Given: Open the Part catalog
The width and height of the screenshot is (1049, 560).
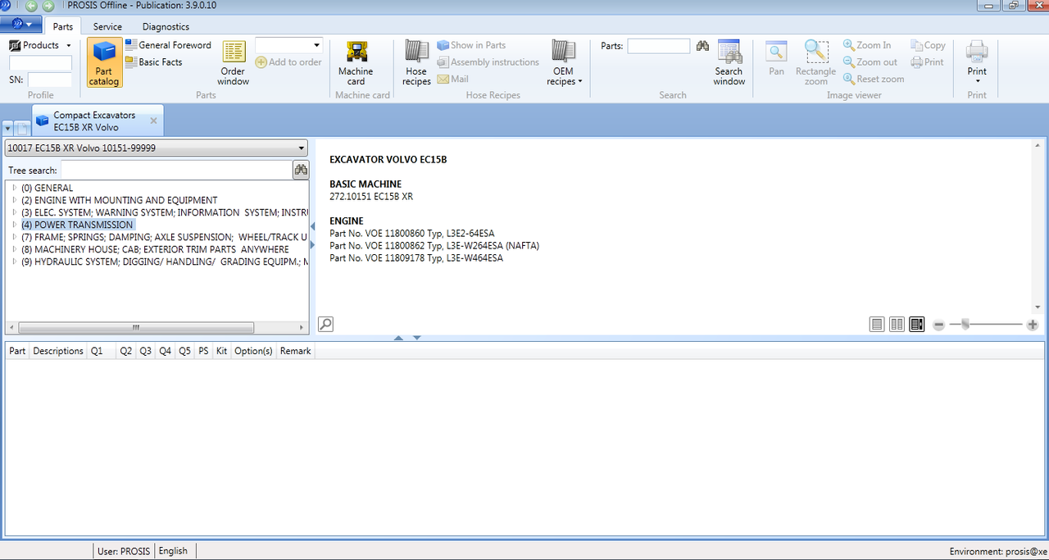Looking at the screenshot, I should coord(104,63).
